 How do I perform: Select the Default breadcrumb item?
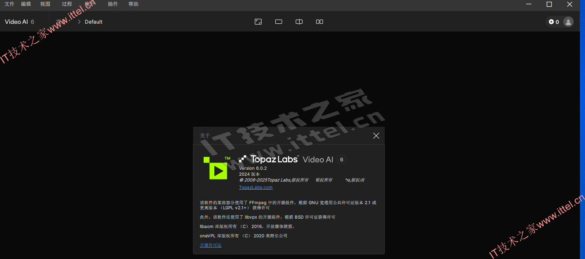point(94,22)
